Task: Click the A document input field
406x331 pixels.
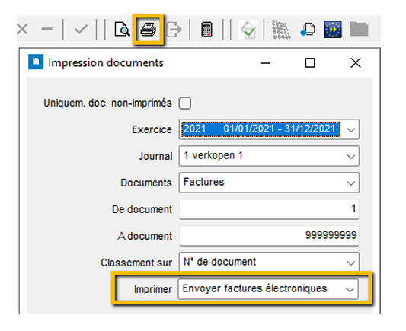Action: (x=269, y=236)
